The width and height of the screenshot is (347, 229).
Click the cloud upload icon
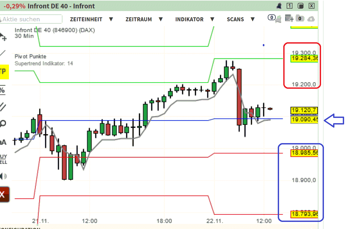[311, 19]
